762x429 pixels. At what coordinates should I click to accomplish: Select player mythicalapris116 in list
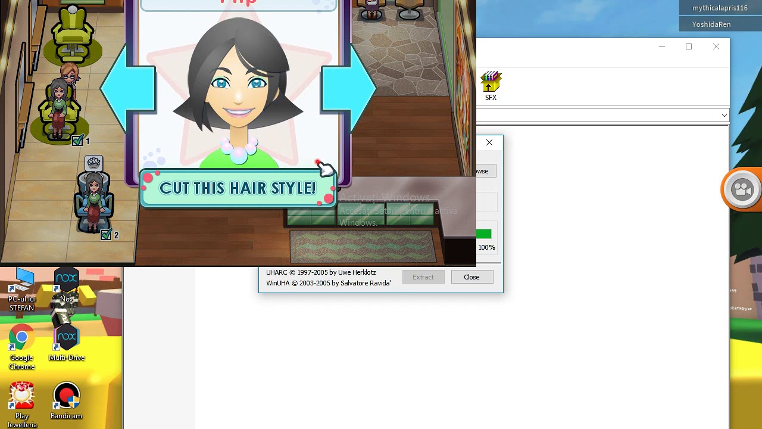[720, 8]
